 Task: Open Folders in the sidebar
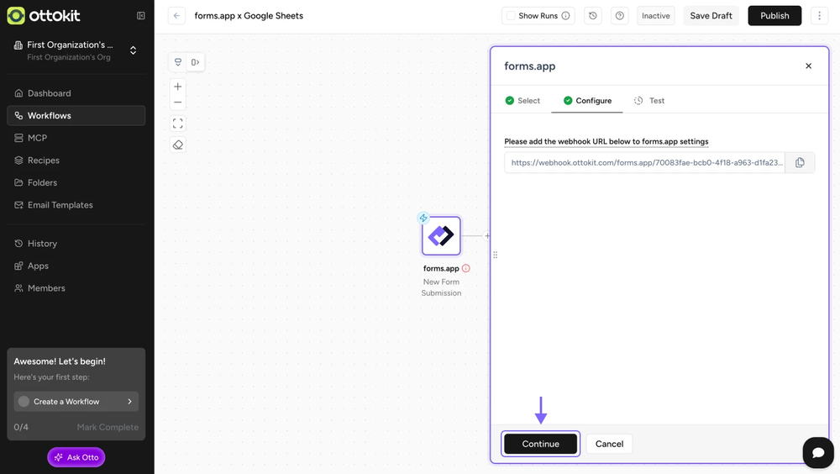point(76,182)
